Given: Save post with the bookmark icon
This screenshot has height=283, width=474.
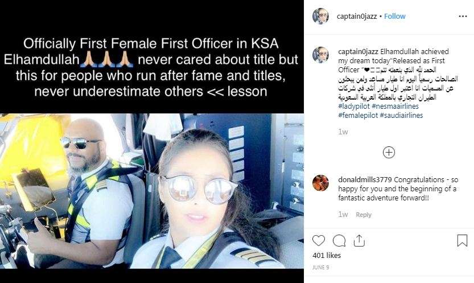Looking at the screenshot, I should tap(462, 241).
